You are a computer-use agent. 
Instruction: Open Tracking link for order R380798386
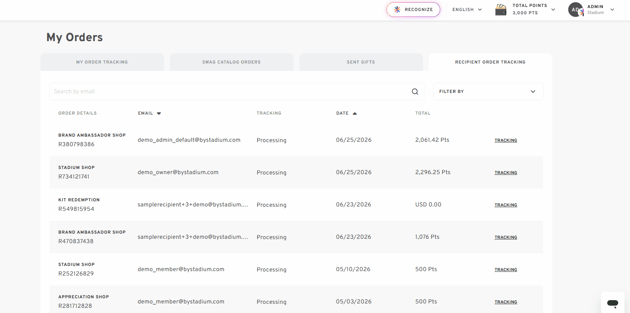tap(506, 140)
